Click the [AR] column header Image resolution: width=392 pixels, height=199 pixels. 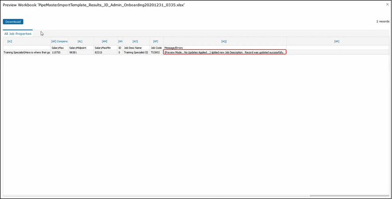pyautogui.click(x=337, y=41)
